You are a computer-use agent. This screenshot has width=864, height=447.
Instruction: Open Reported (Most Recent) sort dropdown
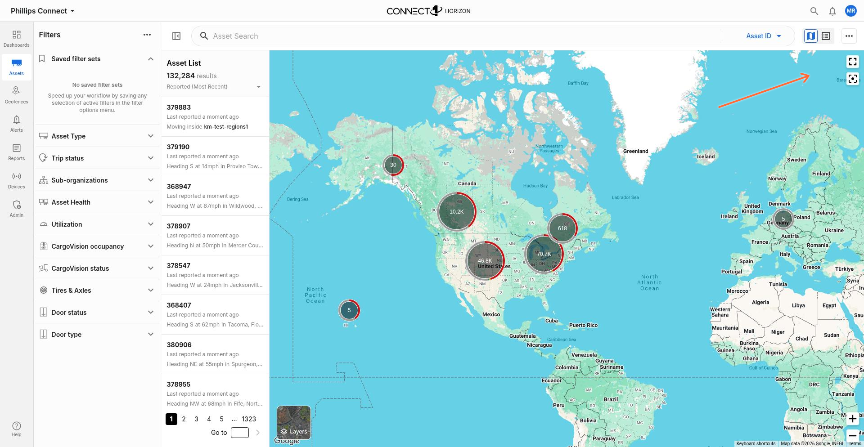pos(214,87)
